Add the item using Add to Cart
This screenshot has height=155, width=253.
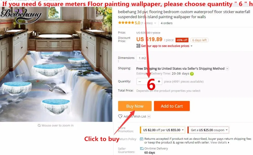point(172,106)
